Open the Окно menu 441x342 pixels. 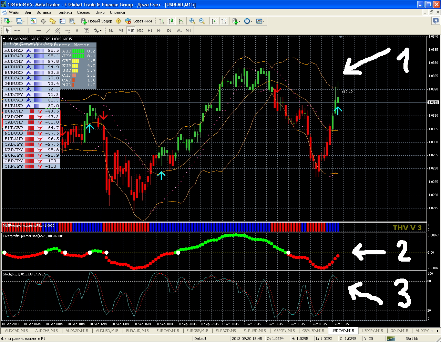pyautogui.click(x=100, y=12)
